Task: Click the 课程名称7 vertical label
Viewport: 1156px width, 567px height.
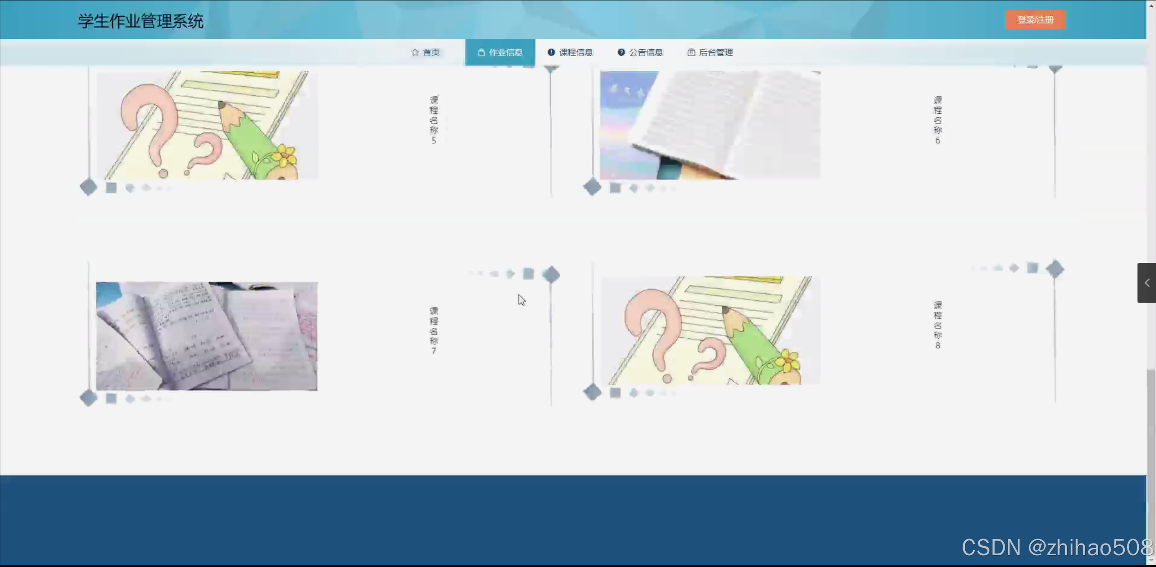Action: [434, 331]
